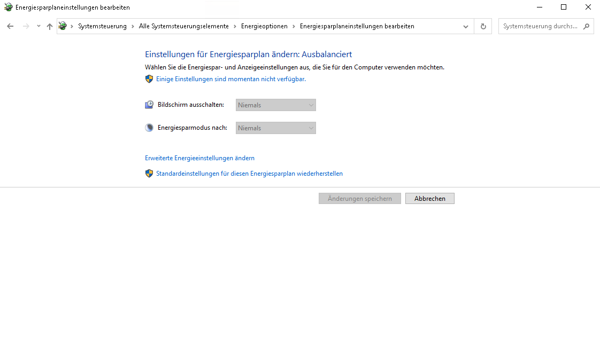Click the power options icon in address bar
The width and height of the screenshot is (600, 337).
pos(63,26)
